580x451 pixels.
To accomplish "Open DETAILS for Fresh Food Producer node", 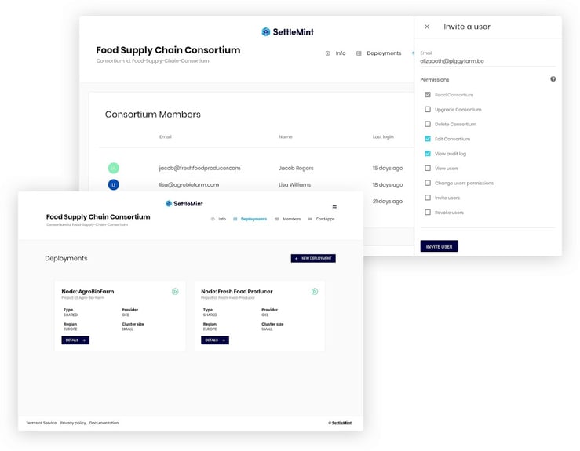I will tap(215, 340).
